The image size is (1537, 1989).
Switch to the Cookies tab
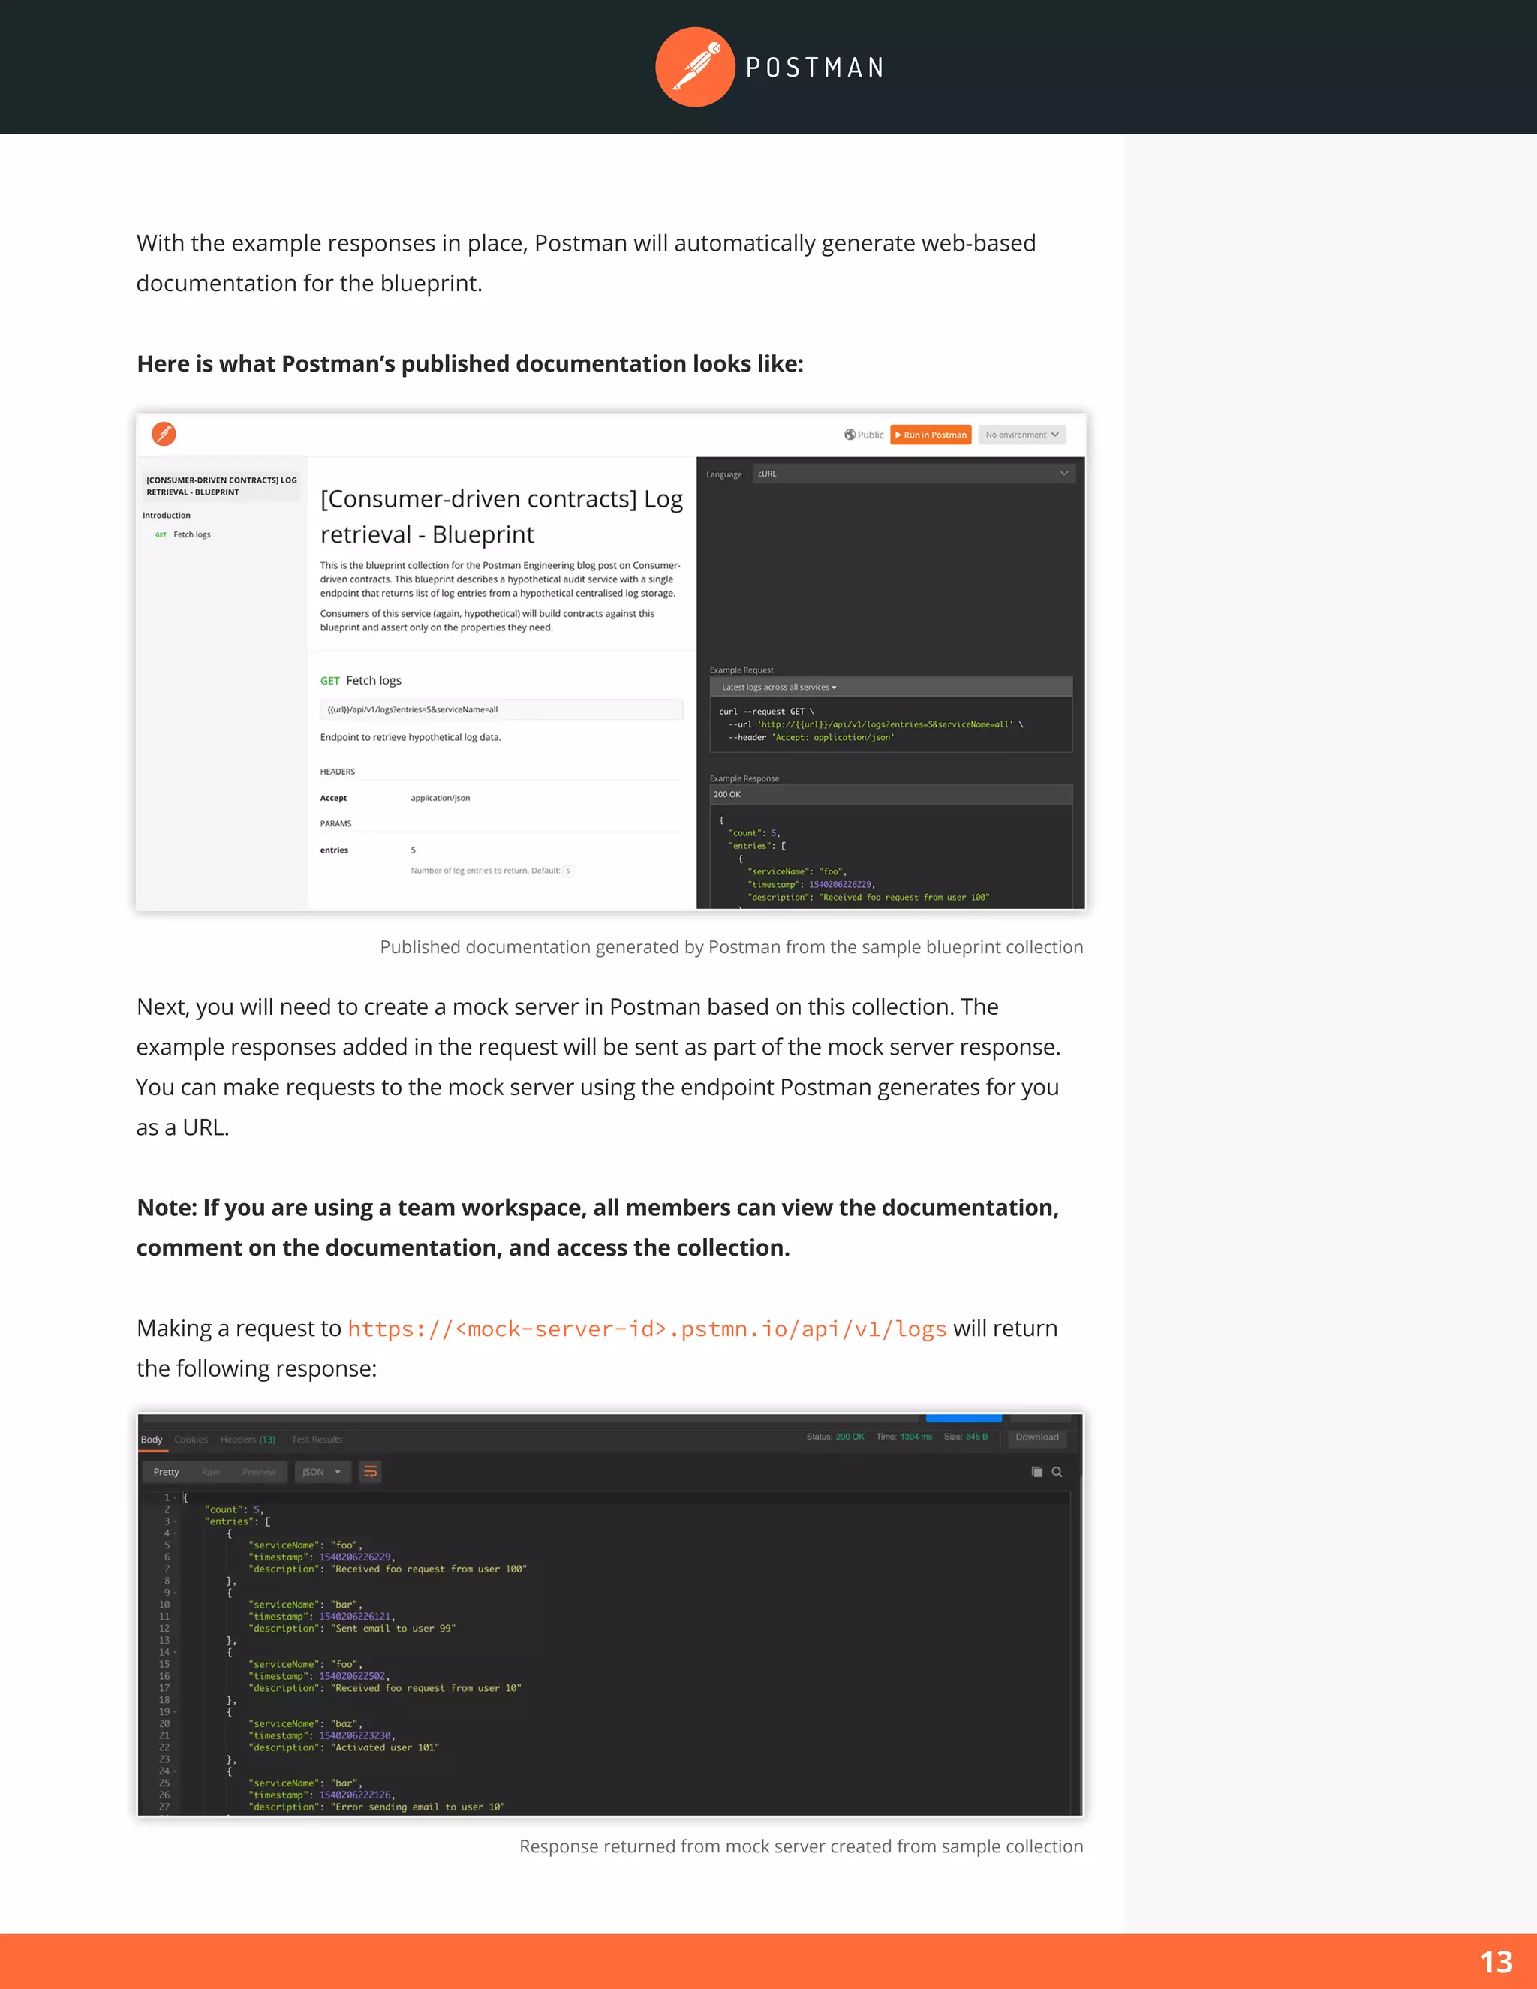191,1440
